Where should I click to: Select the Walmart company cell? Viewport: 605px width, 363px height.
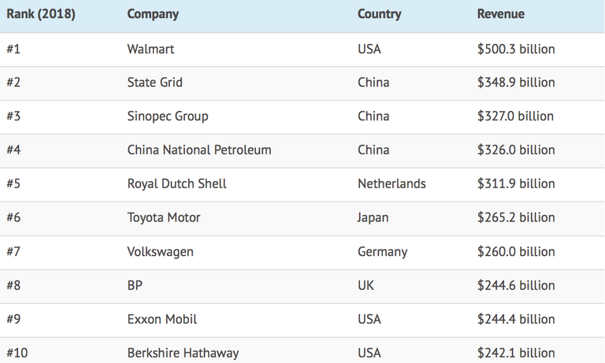point(150,49)
